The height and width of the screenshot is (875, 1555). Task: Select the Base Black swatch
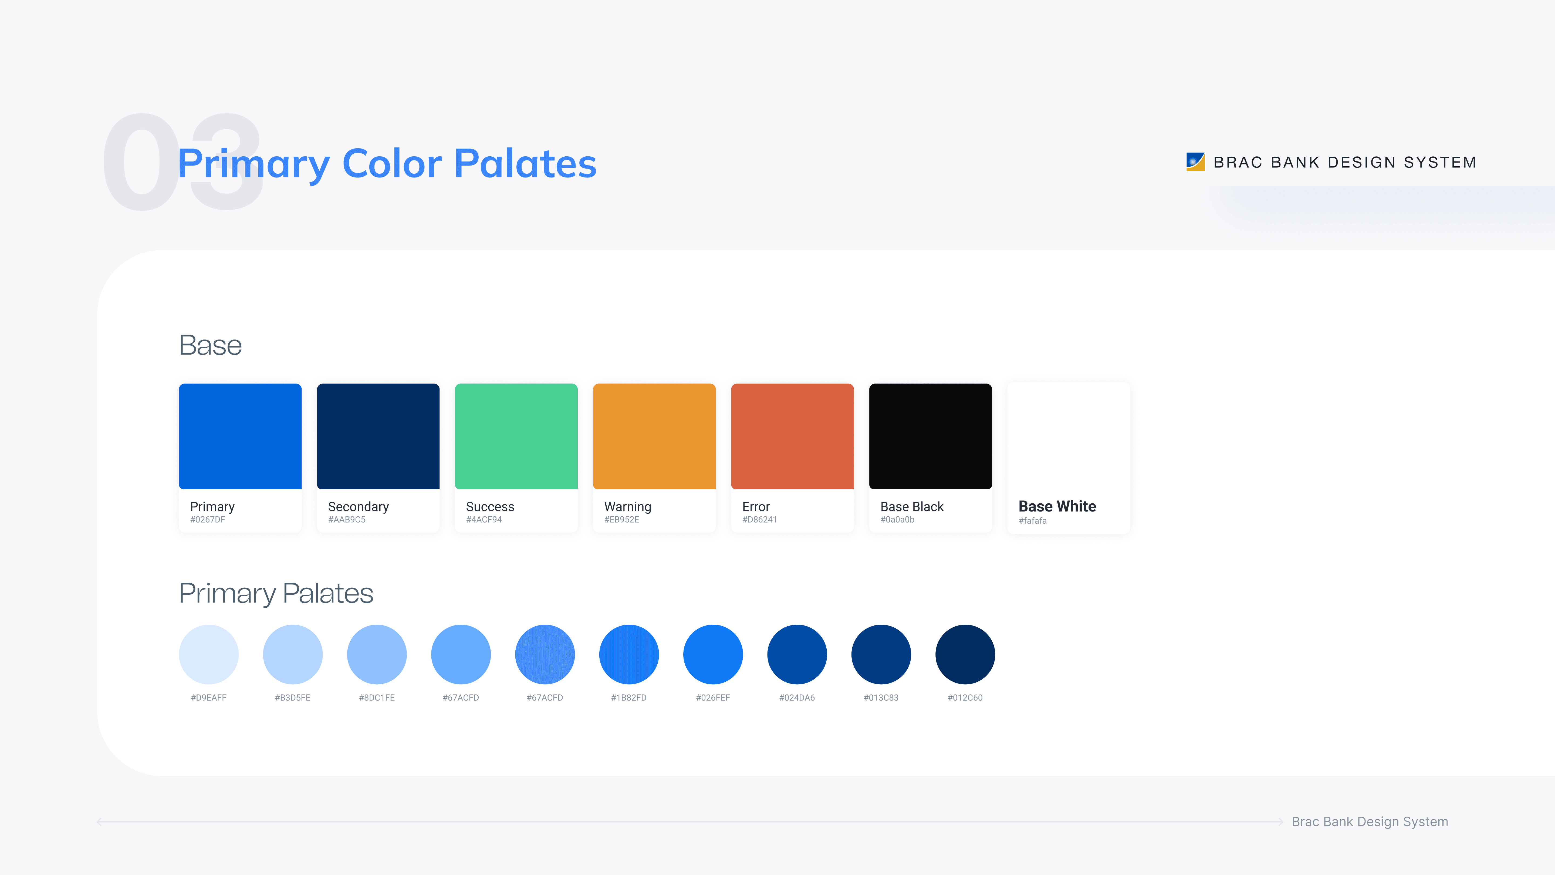coord(930,436)
